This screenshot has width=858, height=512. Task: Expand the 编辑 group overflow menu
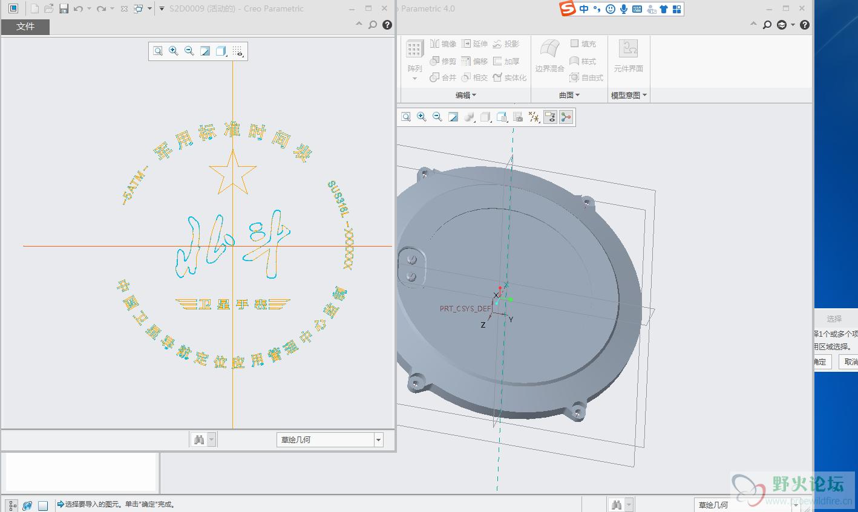click(466, 95)
